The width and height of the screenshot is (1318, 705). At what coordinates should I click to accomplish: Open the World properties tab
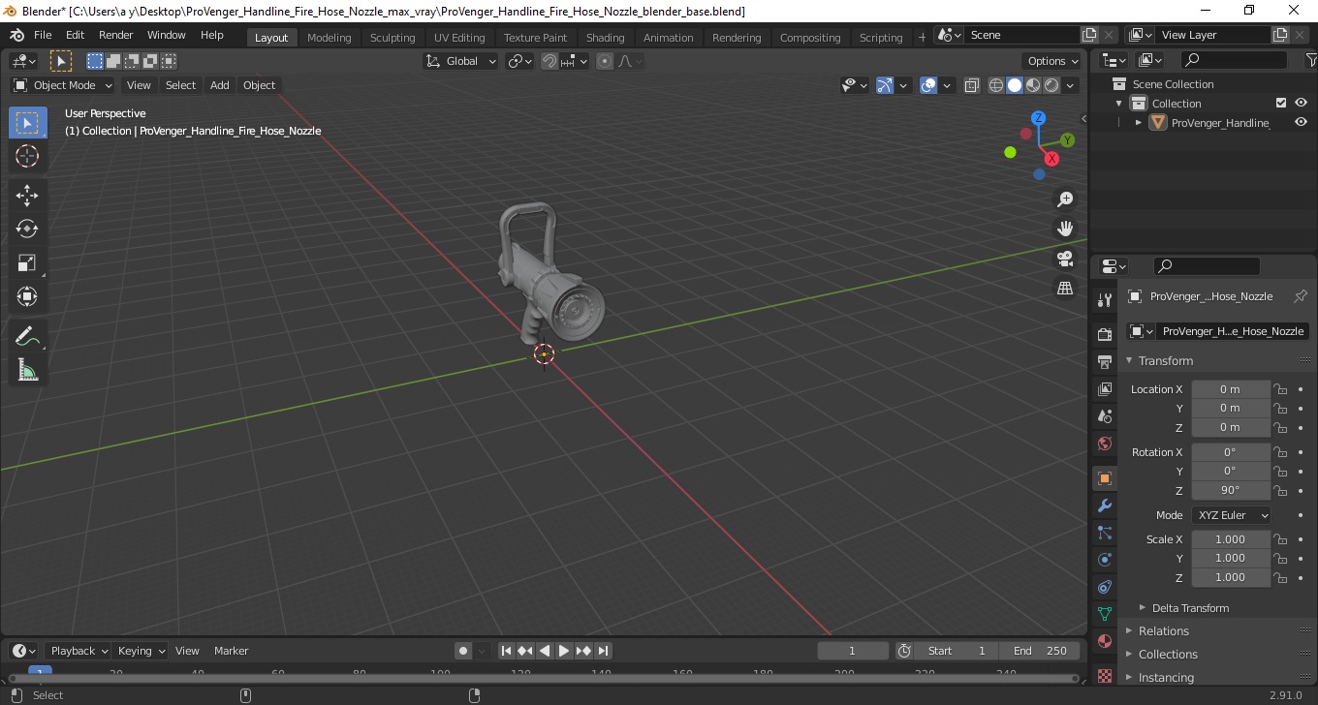point(1104,444)
